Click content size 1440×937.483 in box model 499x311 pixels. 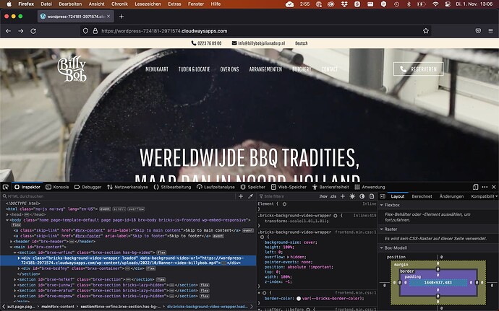438,282
